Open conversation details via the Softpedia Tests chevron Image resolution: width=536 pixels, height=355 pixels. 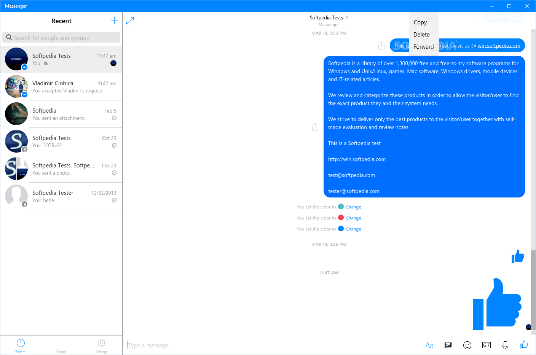tap(346, 17)
